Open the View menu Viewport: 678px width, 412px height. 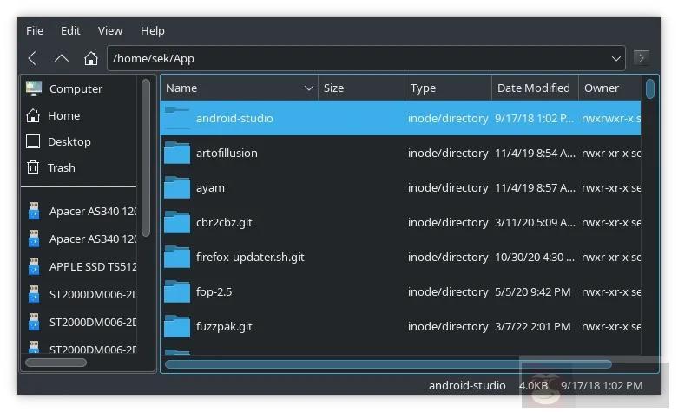[x=110, y=30]
